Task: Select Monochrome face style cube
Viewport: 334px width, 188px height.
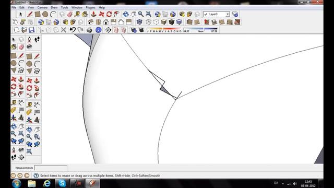Action: click(179, 22)
